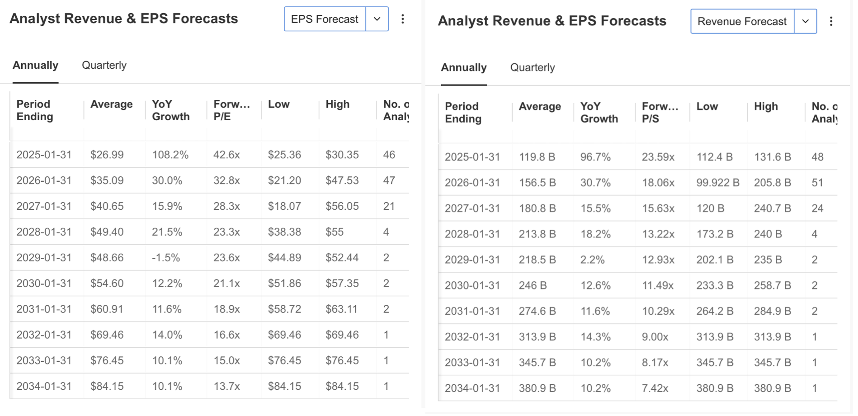Viewport: 858px width, 416px height.
Task: Click the -1.5% YoY growth cell
Action: click(166, 258)
